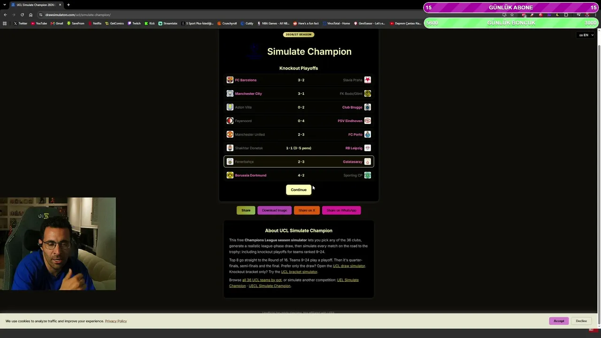Click the Borussia Dortmund club crest
This screenshot has width=601, height=338.
tap(230, 175)
